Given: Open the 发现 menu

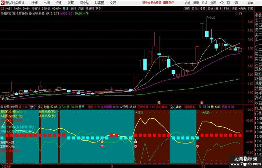Looking at the screenshot, I should click(71, 3).
